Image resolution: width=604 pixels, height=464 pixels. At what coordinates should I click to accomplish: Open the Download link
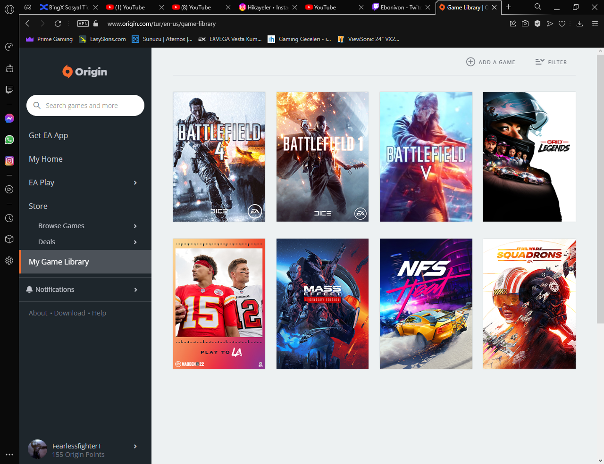tap(70, 313)
